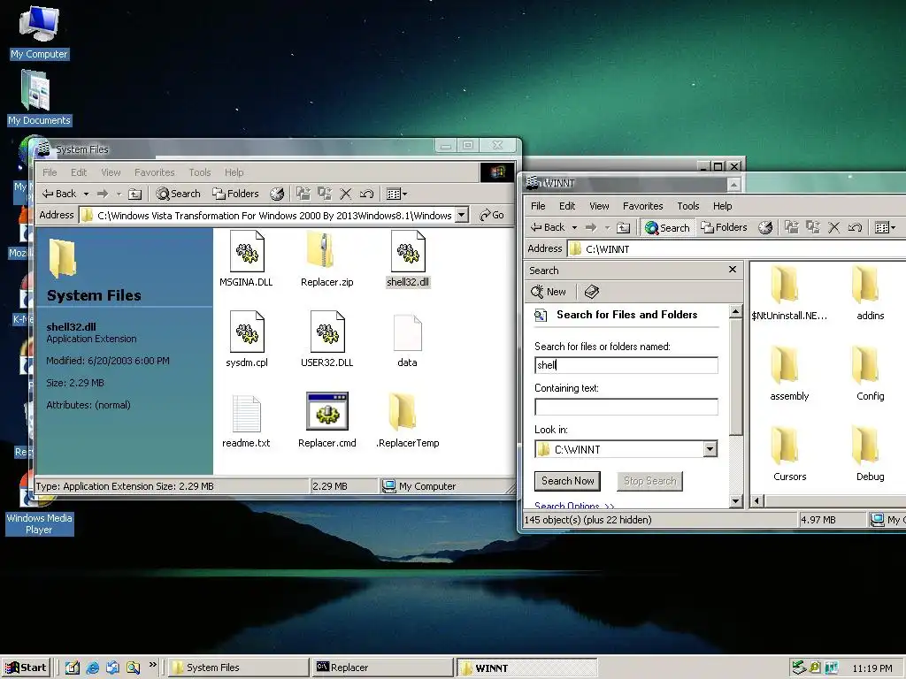Select the Config folder in WINNT
The image size is (906, 679).
pos(865,364)
